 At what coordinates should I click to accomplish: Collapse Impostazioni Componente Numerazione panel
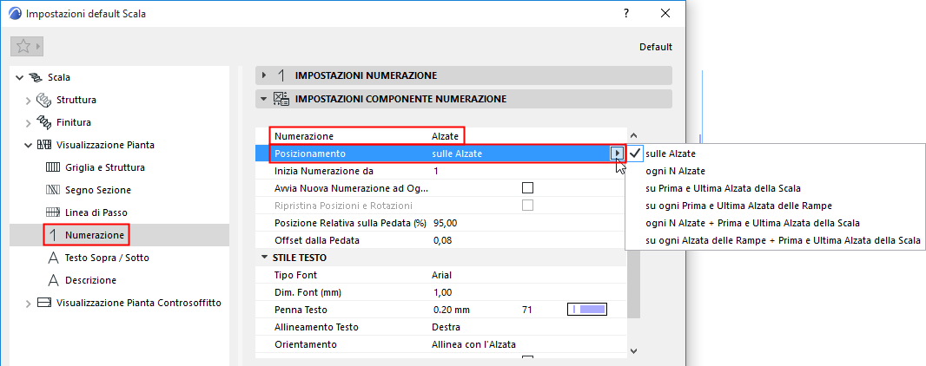click(x=264, y=99)
